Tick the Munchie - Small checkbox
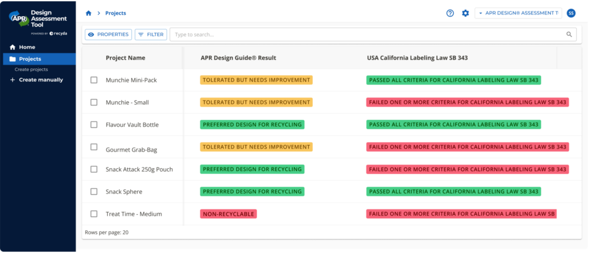Image resolution: width=590 pixels, height=258 pixels. [94, 103]
